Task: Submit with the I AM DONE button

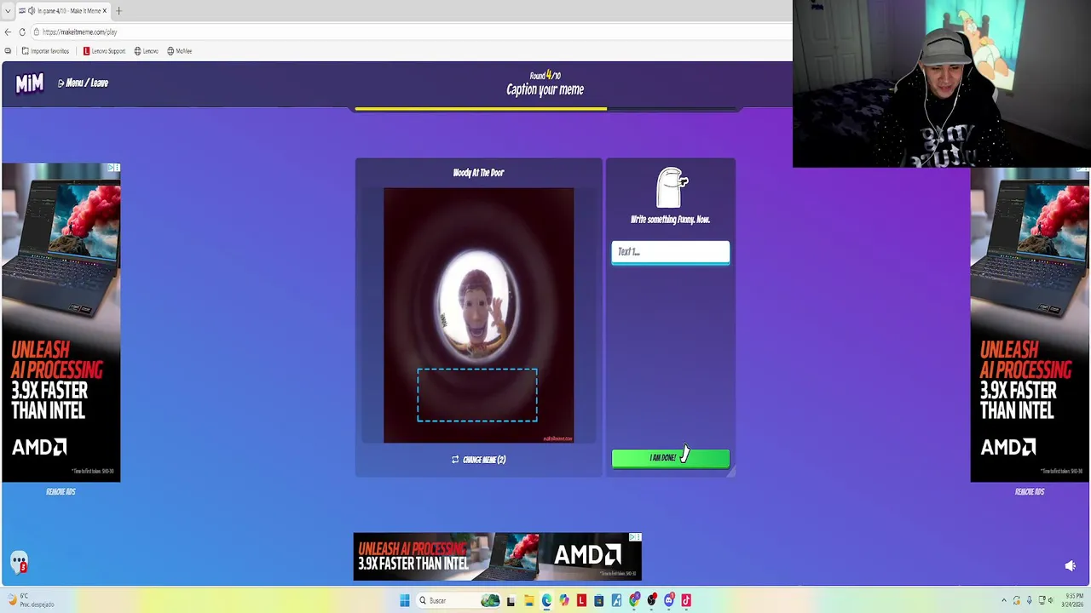Action: pyautogui.click(x=670, y=458)
